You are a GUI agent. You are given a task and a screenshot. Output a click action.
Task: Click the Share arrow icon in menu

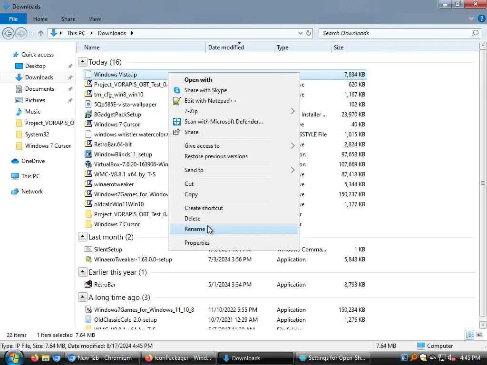[176, 132]
